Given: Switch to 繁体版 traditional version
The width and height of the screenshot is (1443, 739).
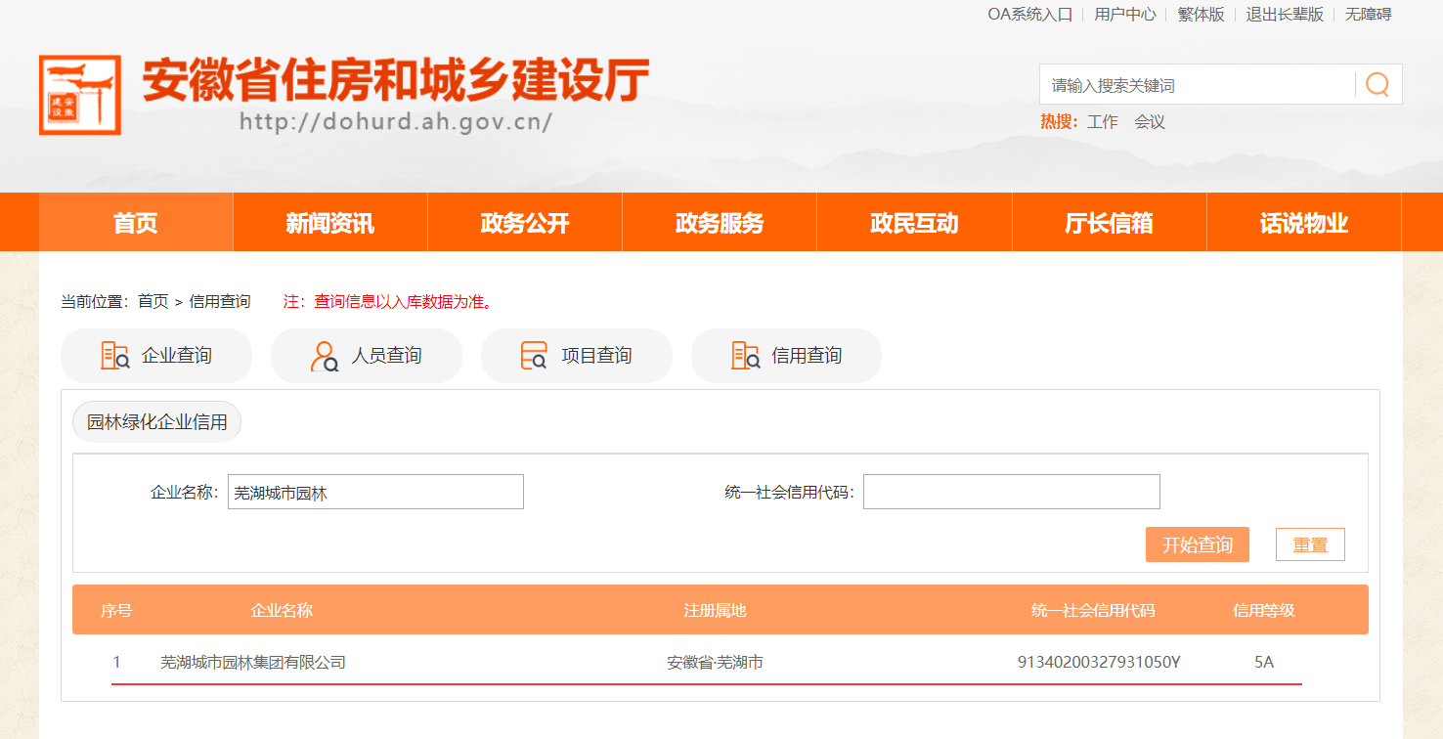Looking at the screenshot, I should (x=1201, y=15).
